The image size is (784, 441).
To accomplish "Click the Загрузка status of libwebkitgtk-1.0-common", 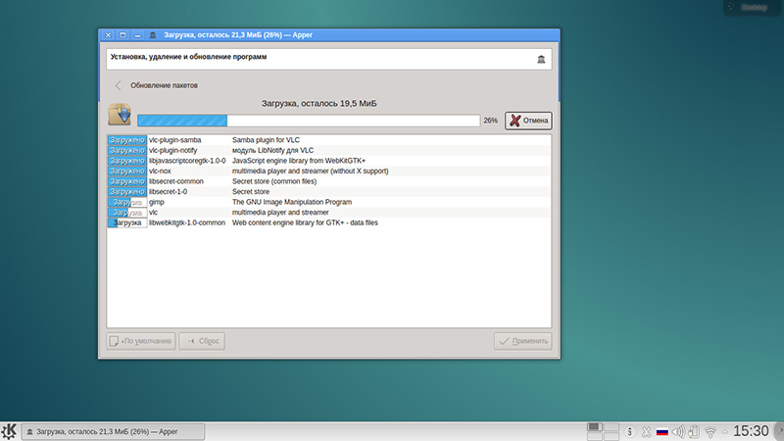I will click(127, 223).
